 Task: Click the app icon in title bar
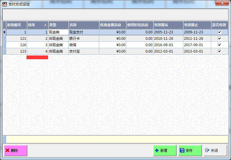(x=5, y=4)
